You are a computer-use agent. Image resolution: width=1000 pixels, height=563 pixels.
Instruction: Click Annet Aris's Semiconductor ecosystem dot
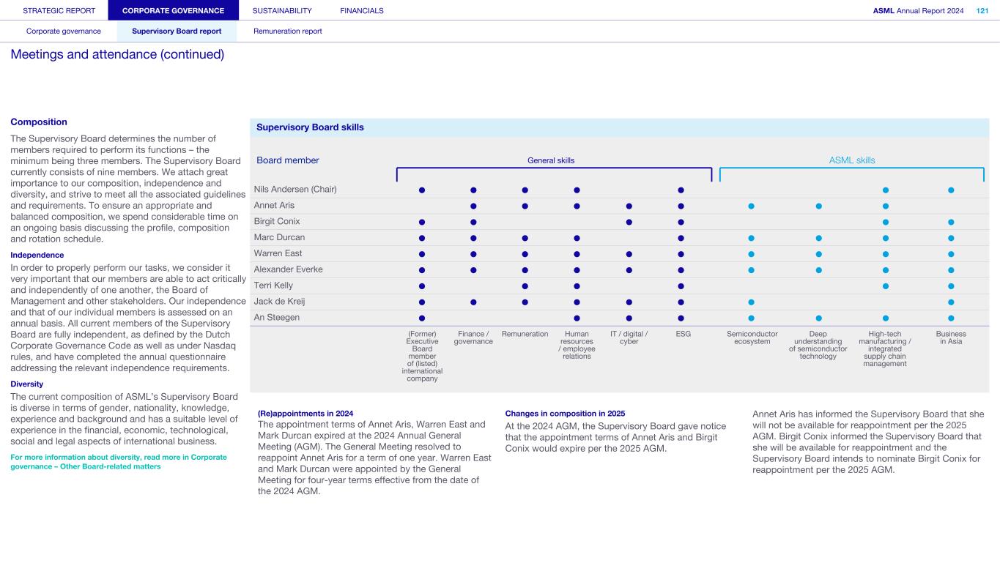(x=751, y=206)
